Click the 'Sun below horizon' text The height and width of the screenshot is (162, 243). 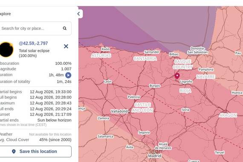pos(55,120)
